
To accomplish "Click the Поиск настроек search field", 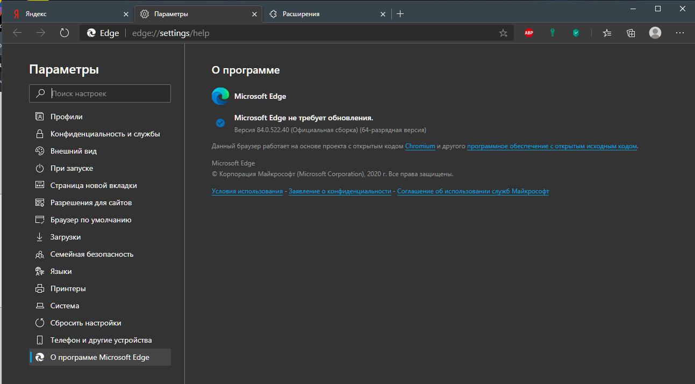I will pos(108,93).
